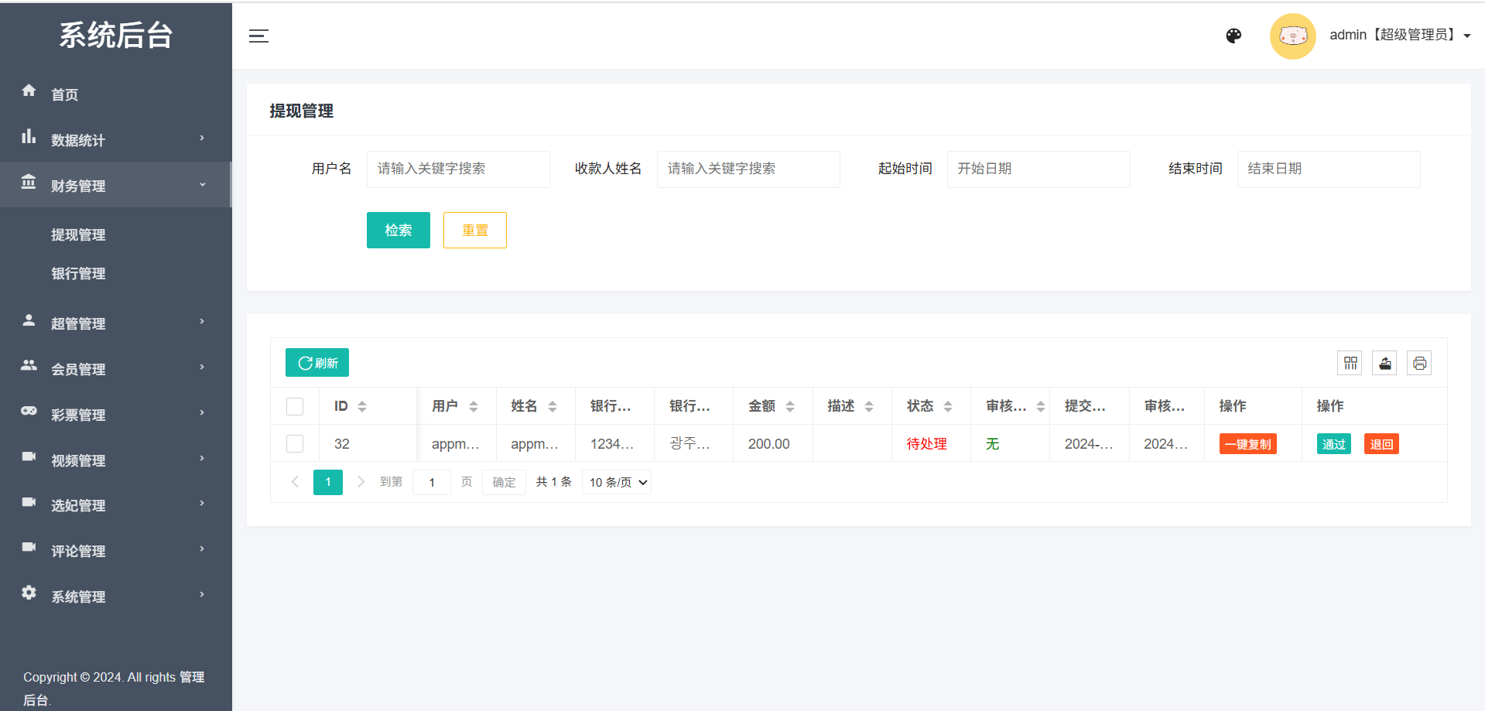Go to 首页 in the sidebar
This screenshot has height=711, width=1485.
tap(65, 94)
